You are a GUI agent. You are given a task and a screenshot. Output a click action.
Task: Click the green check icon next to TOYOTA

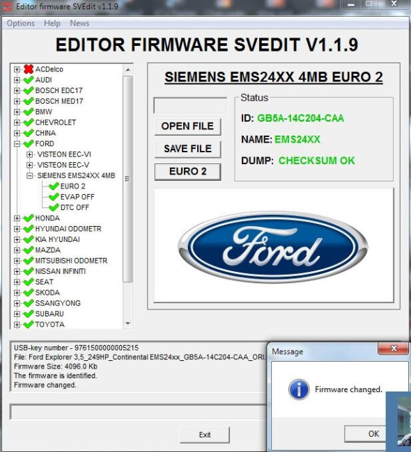29,325
